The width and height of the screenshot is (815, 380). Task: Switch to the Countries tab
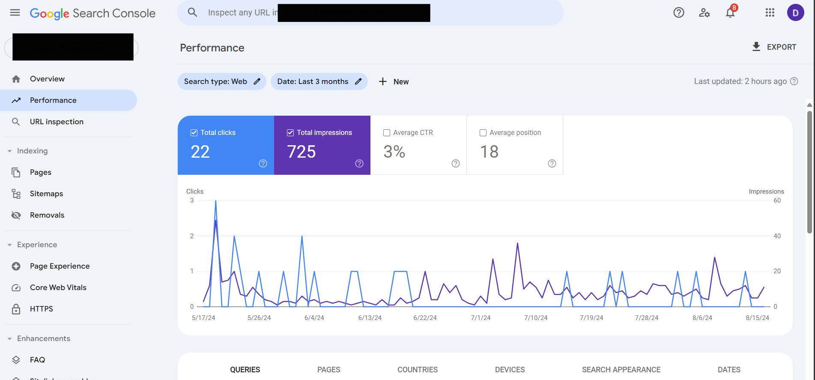(418, 370)
